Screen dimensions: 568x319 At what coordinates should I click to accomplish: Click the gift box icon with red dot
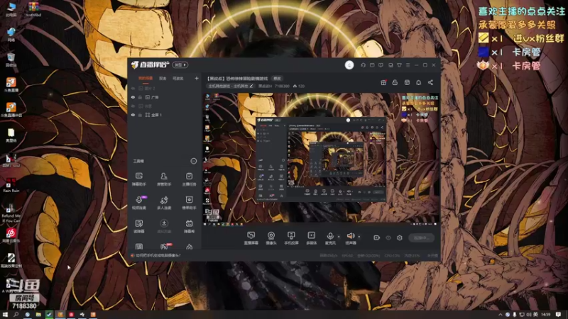point(383,82)
